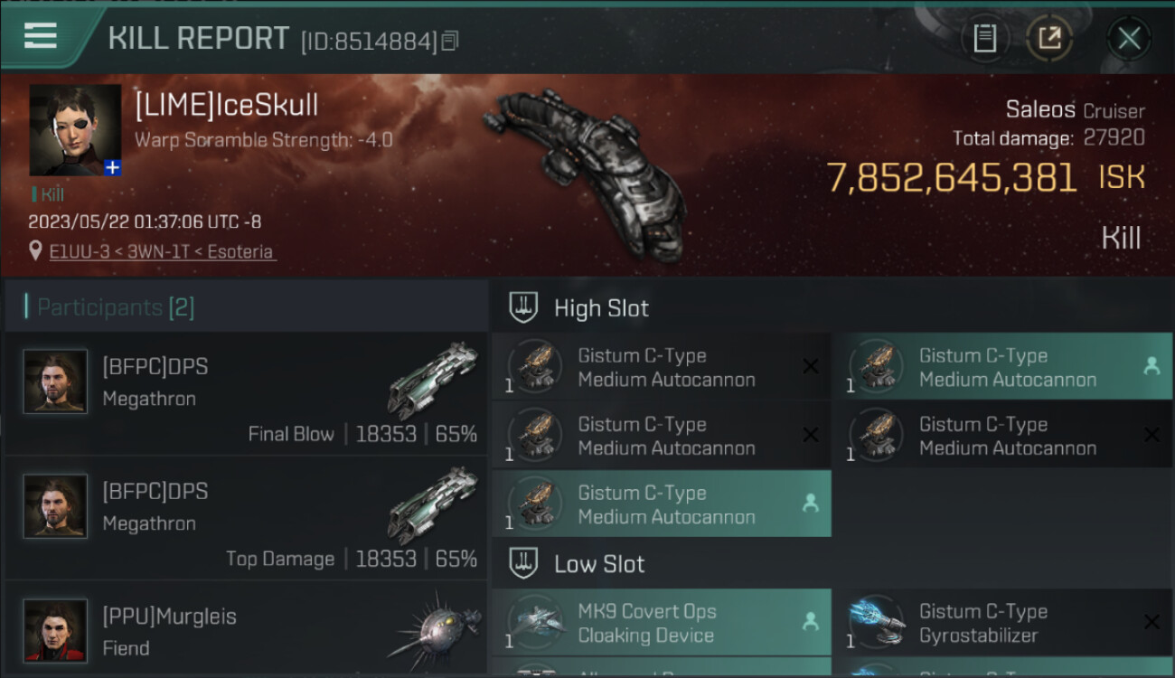Screen dimensions: 1175x678
Task: Select the MK9 Covert Ops Cloaking Device
Action: (662, 623)
